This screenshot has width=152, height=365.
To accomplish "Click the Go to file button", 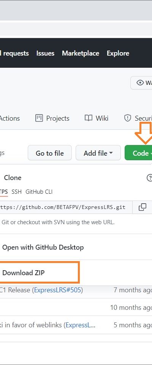I will pyautogui.click(x=50, y=153).
